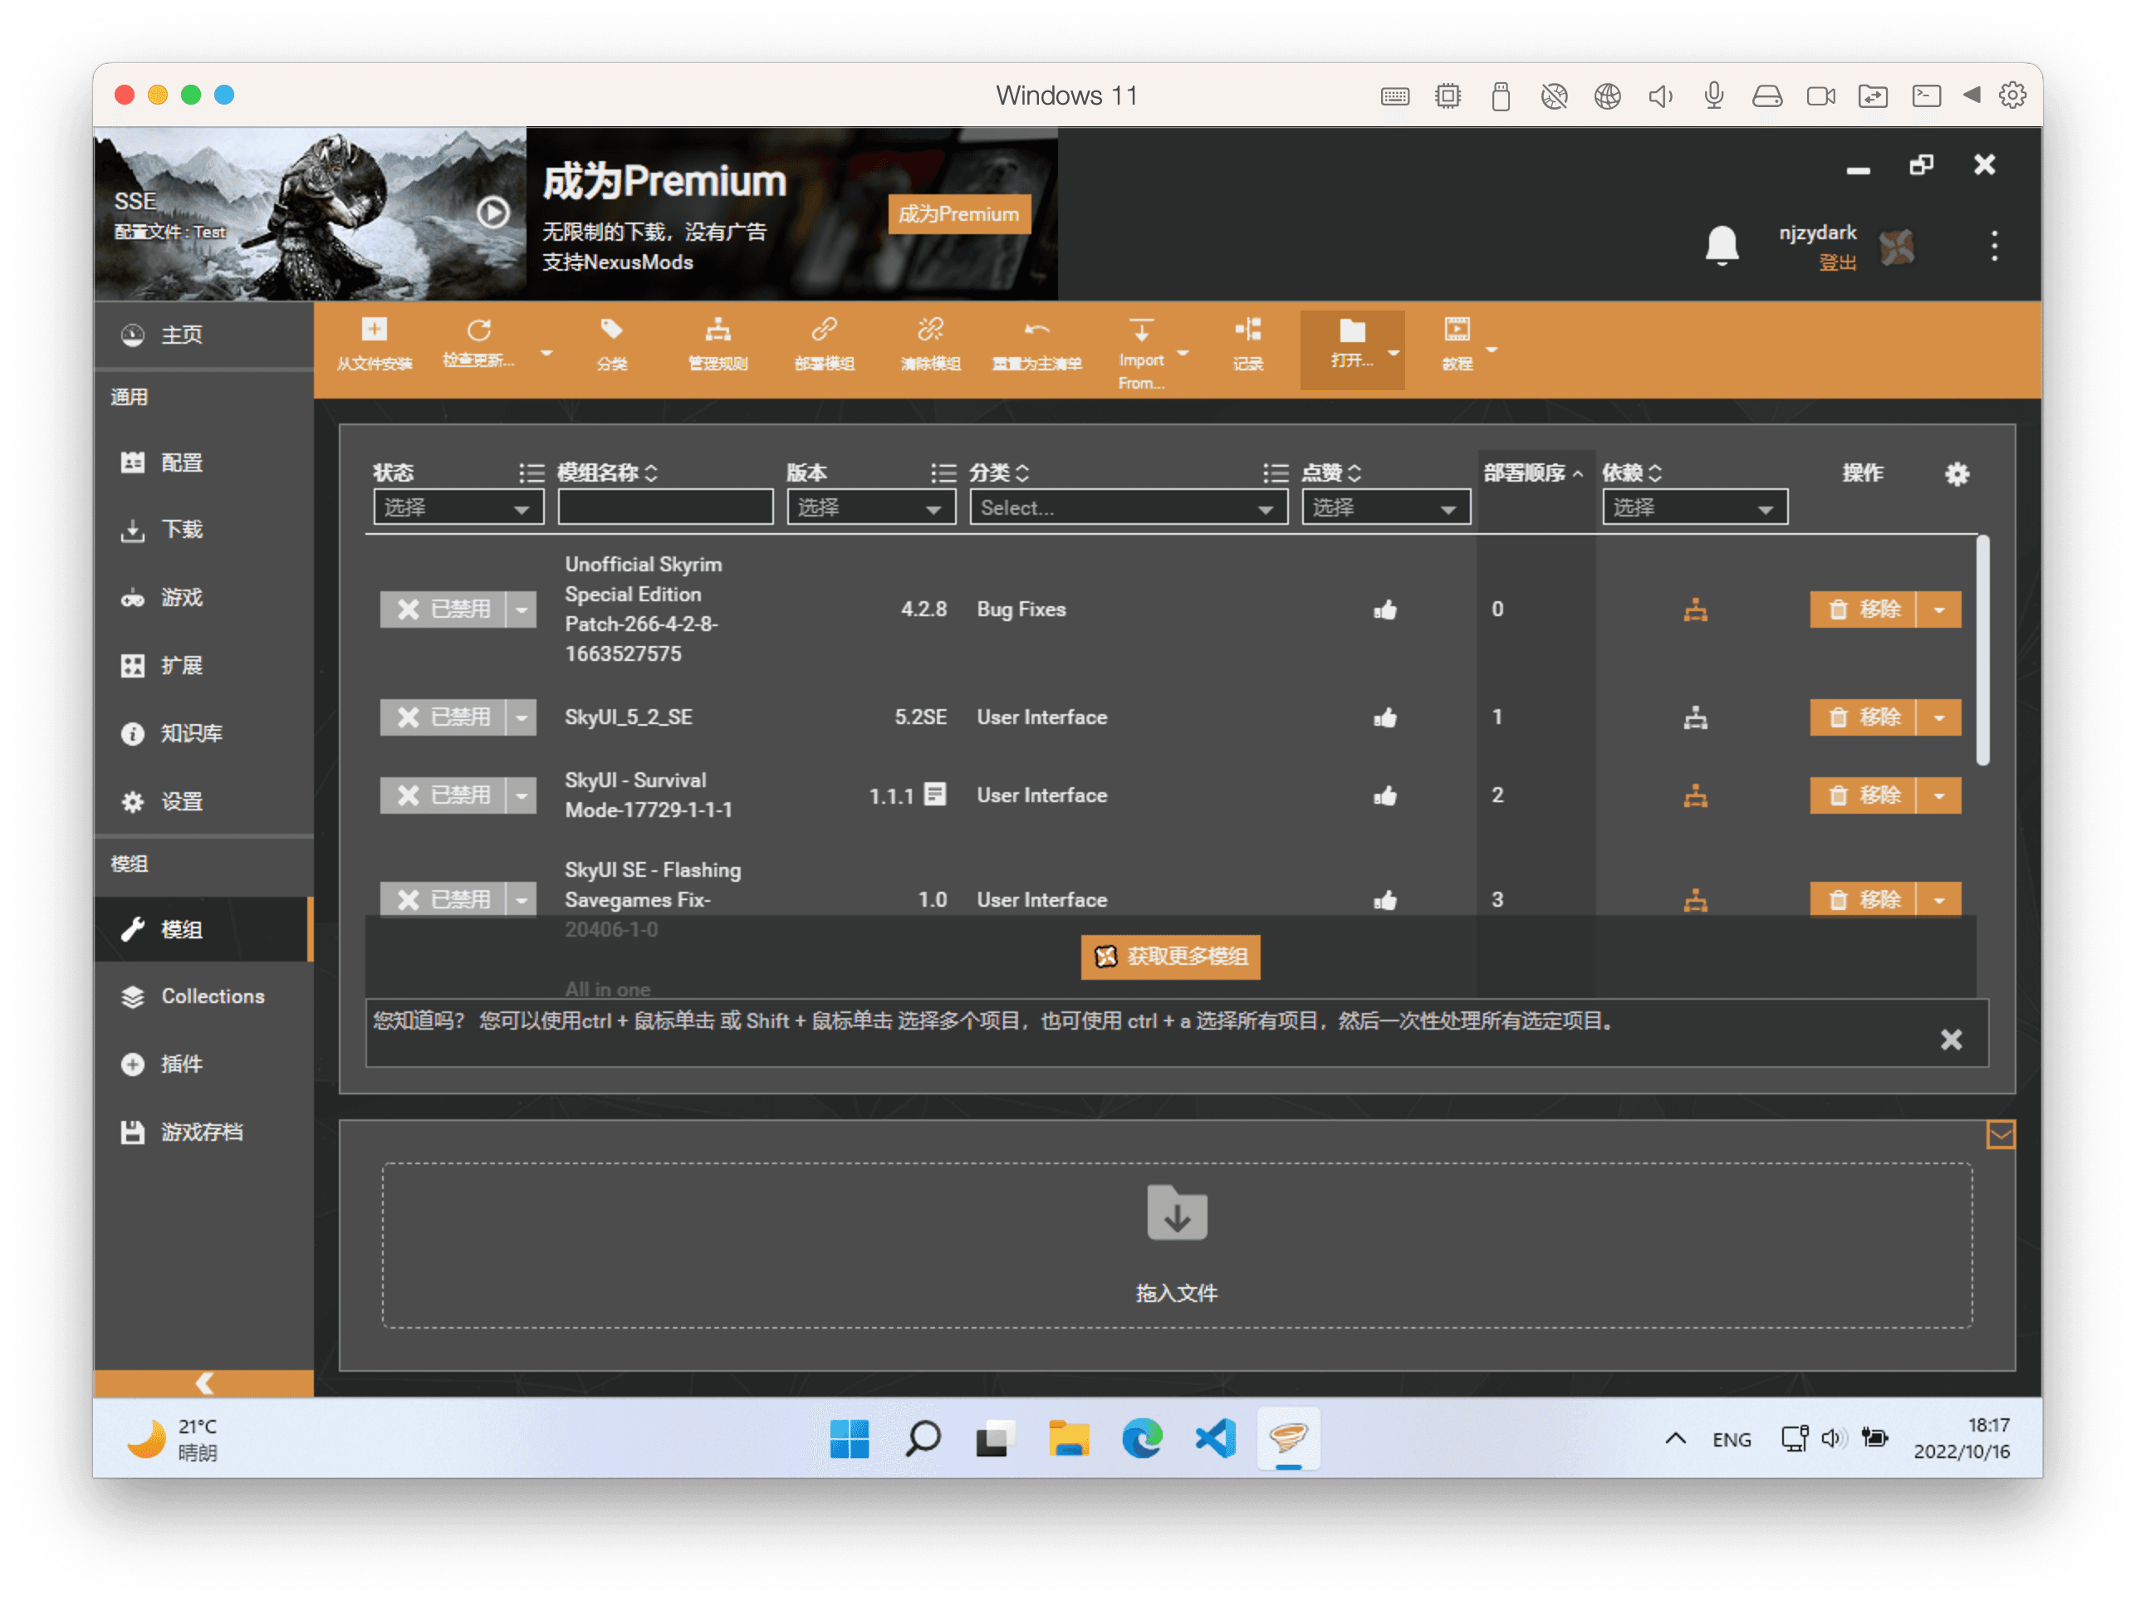2136x1601 pixels.
Task: Click the njzydark user avatar
Action: point(1897,247)
